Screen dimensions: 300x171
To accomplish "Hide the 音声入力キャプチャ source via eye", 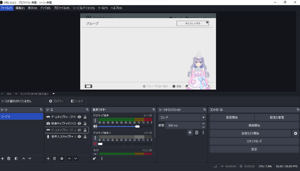I will pyautogui.click(x=79, y=137).
